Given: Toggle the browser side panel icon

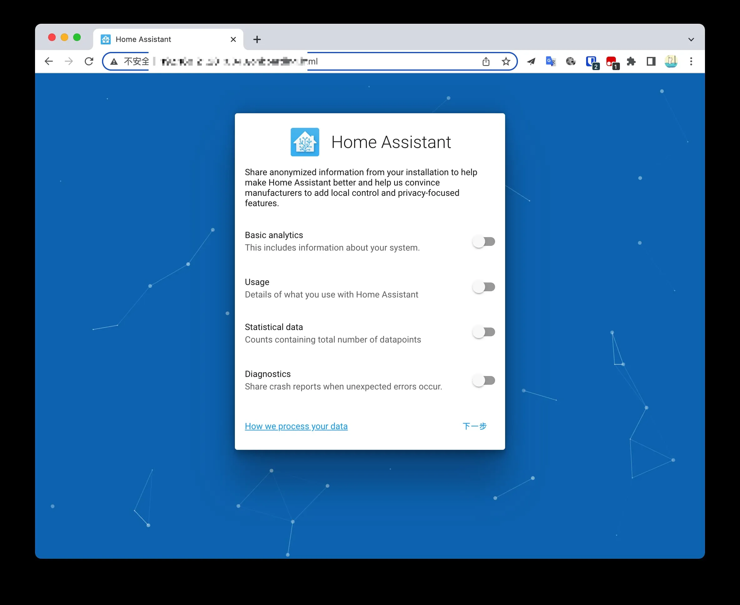Looking at the screenshot, I should (651, 62).
